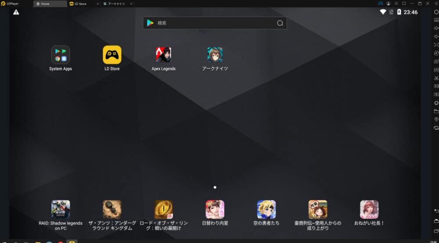The width and height of the screenshot is (439, 243).
Task: Click the Wi-Fi status icon
Action: coord(383,12)
